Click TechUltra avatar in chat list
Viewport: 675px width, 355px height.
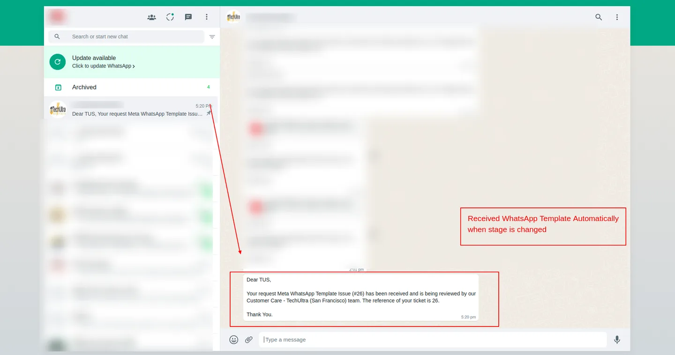coord(58,110)
